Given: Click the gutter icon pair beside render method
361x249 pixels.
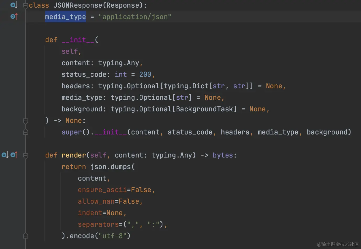Looking at the screenshot, I should coord(9,155).
